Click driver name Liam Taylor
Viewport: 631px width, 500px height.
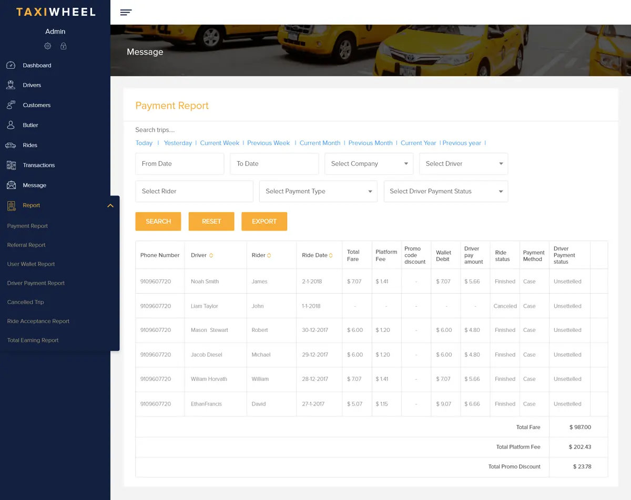(204, 306)
